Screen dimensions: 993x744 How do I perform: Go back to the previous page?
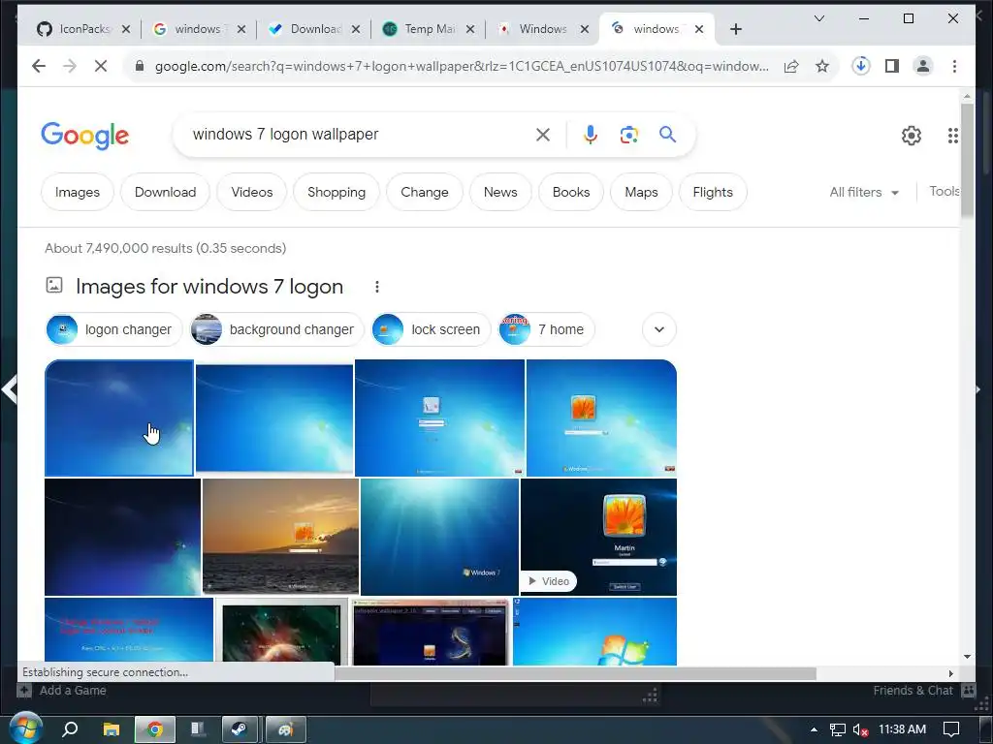click(x=39, y=66)
